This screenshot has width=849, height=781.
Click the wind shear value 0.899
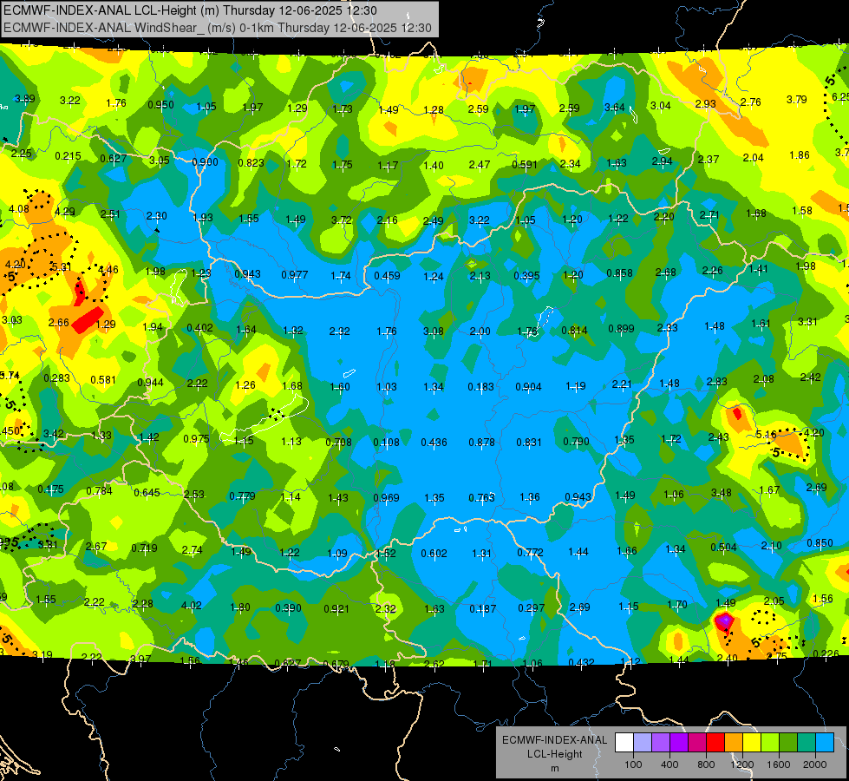(x=621, y=328)
